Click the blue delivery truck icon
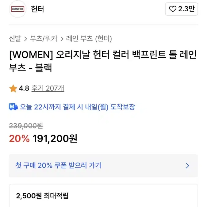This screenshot has height=207, width=207. [13, 107]
